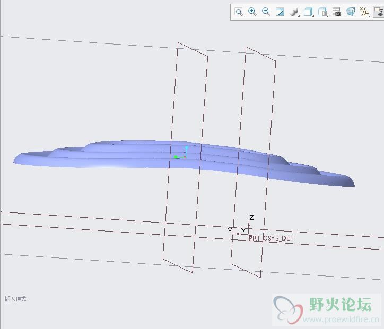Image resolution: width=384 pixels, height=329 pixels.
Task: Activate the Zoom Out magnifier tool
Action: pos(266,12)
